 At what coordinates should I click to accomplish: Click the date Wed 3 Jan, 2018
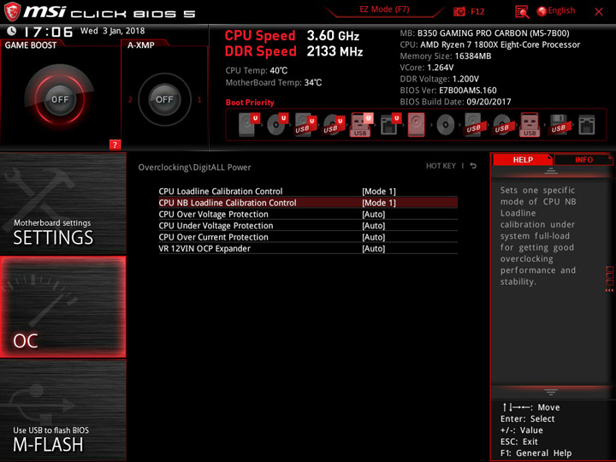[x=112, y=31]
